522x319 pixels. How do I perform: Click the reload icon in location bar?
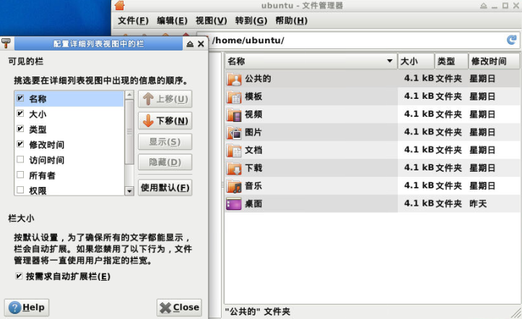[511, 40]
